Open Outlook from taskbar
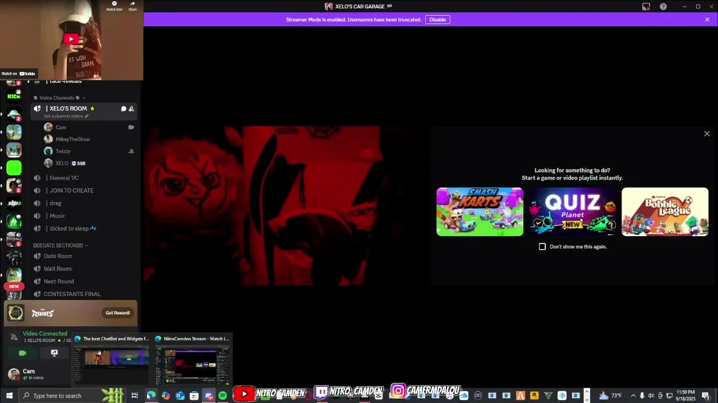The image size is (718, 403). click(180, 396)
